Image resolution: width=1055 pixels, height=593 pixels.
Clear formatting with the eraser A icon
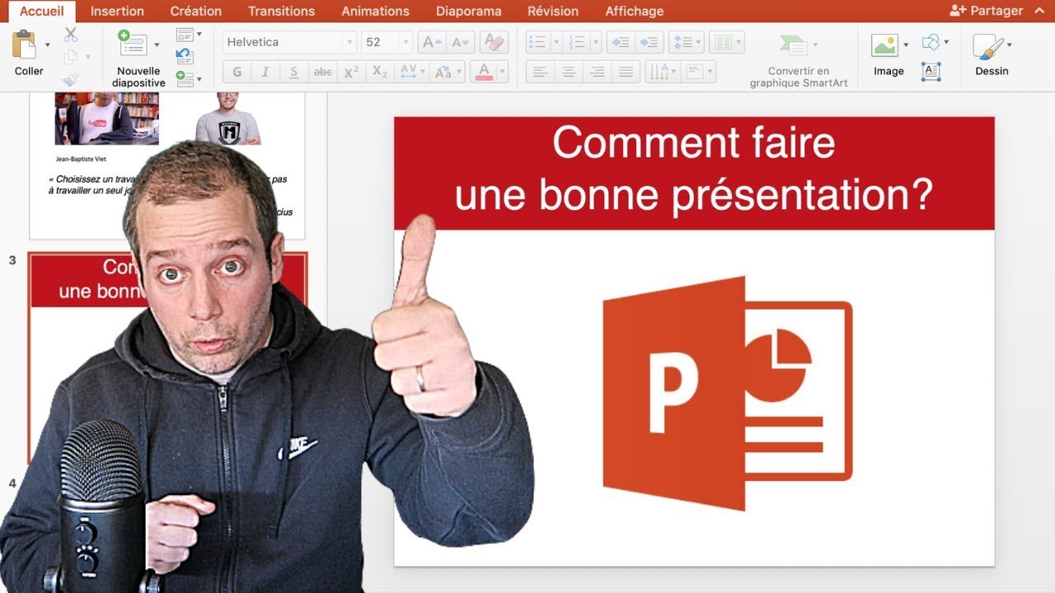[494, 42]
